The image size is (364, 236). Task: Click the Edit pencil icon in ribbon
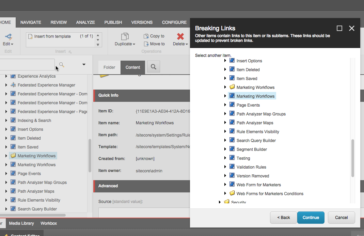pos(9,37)
